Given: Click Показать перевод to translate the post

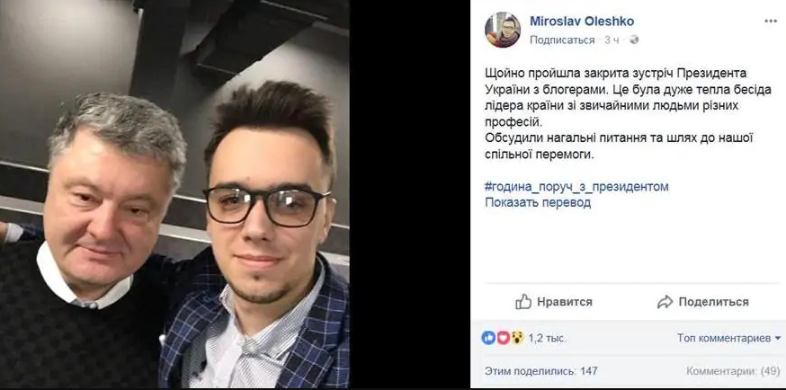Looking at the screenshot, I should tap(538, 203).
